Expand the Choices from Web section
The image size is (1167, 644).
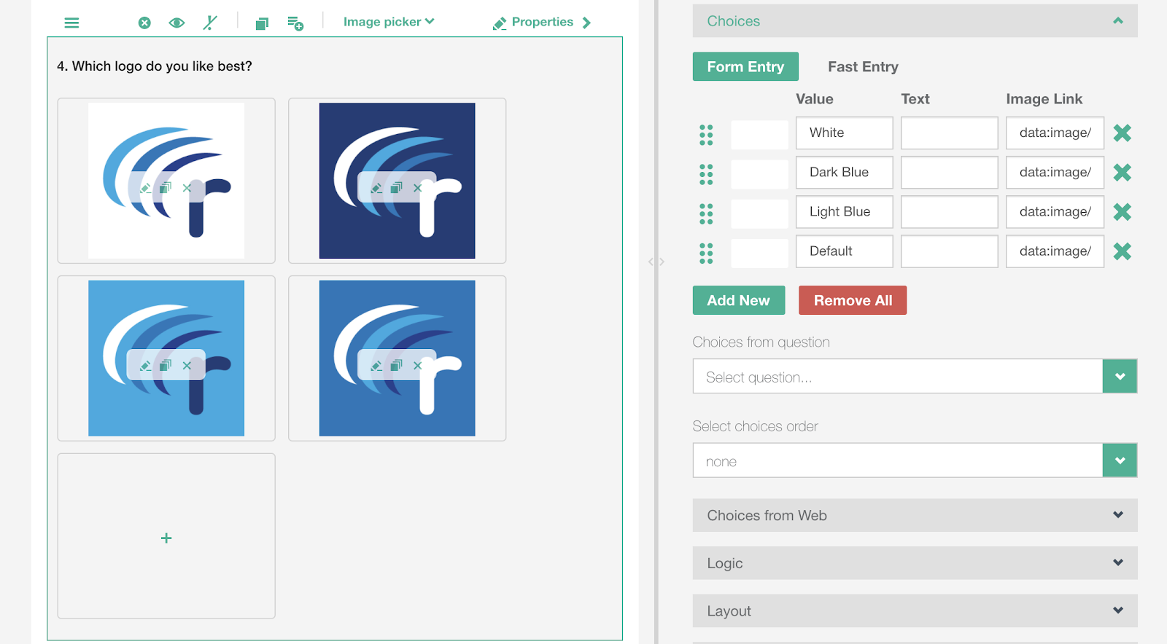coord(915,515)
